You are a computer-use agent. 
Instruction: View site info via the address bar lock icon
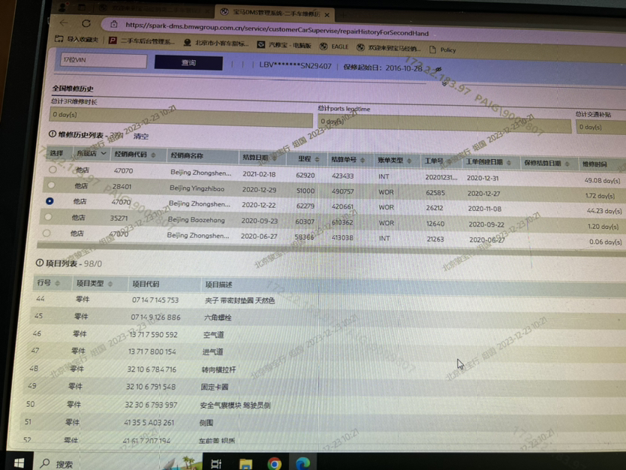click(x=114, y=24)
